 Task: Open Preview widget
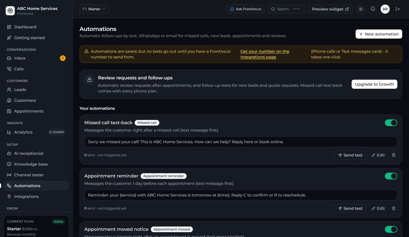click(x=331, y=9)
